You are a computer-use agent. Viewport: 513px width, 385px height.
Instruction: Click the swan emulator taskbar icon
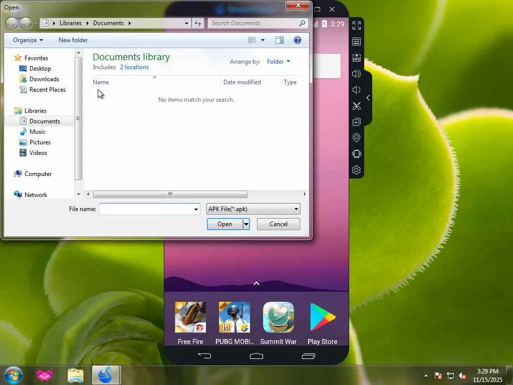point(105,375)
